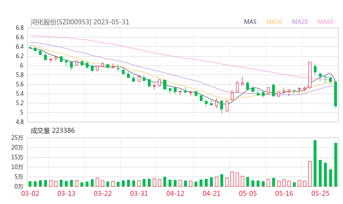Click the MA60 legend label
Viewport: 343px width, 204px height.
(x=325, y=22)
